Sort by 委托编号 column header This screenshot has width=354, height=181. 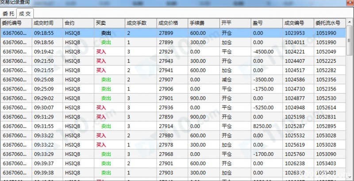[x=16, y=23]
